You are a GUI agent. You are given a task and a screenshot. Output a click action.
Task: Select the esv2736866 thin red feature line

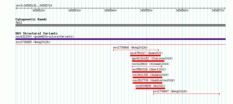pos(136,50)
